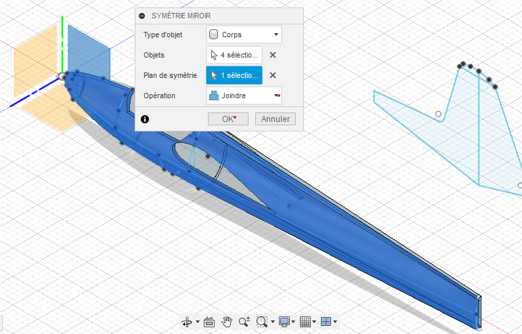The image size is (522, 334).
Task: Open the Opération Joindre dropdown
Action: click(244, 96)
